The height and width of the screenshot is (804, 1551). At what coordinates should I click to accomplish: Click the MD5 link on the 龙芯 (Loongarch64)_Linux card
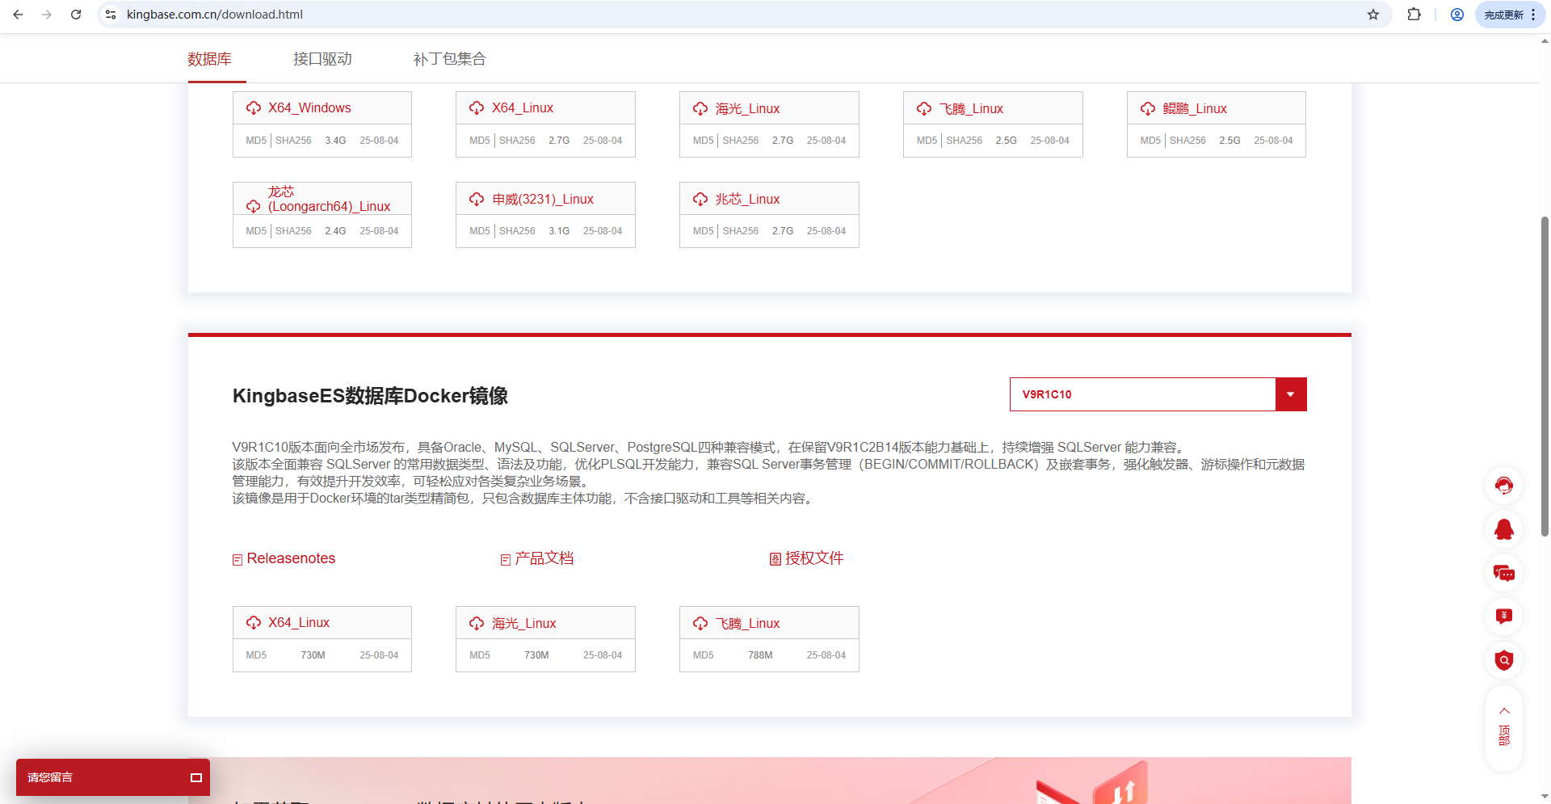pyautogui.click(x=256, y=231)
